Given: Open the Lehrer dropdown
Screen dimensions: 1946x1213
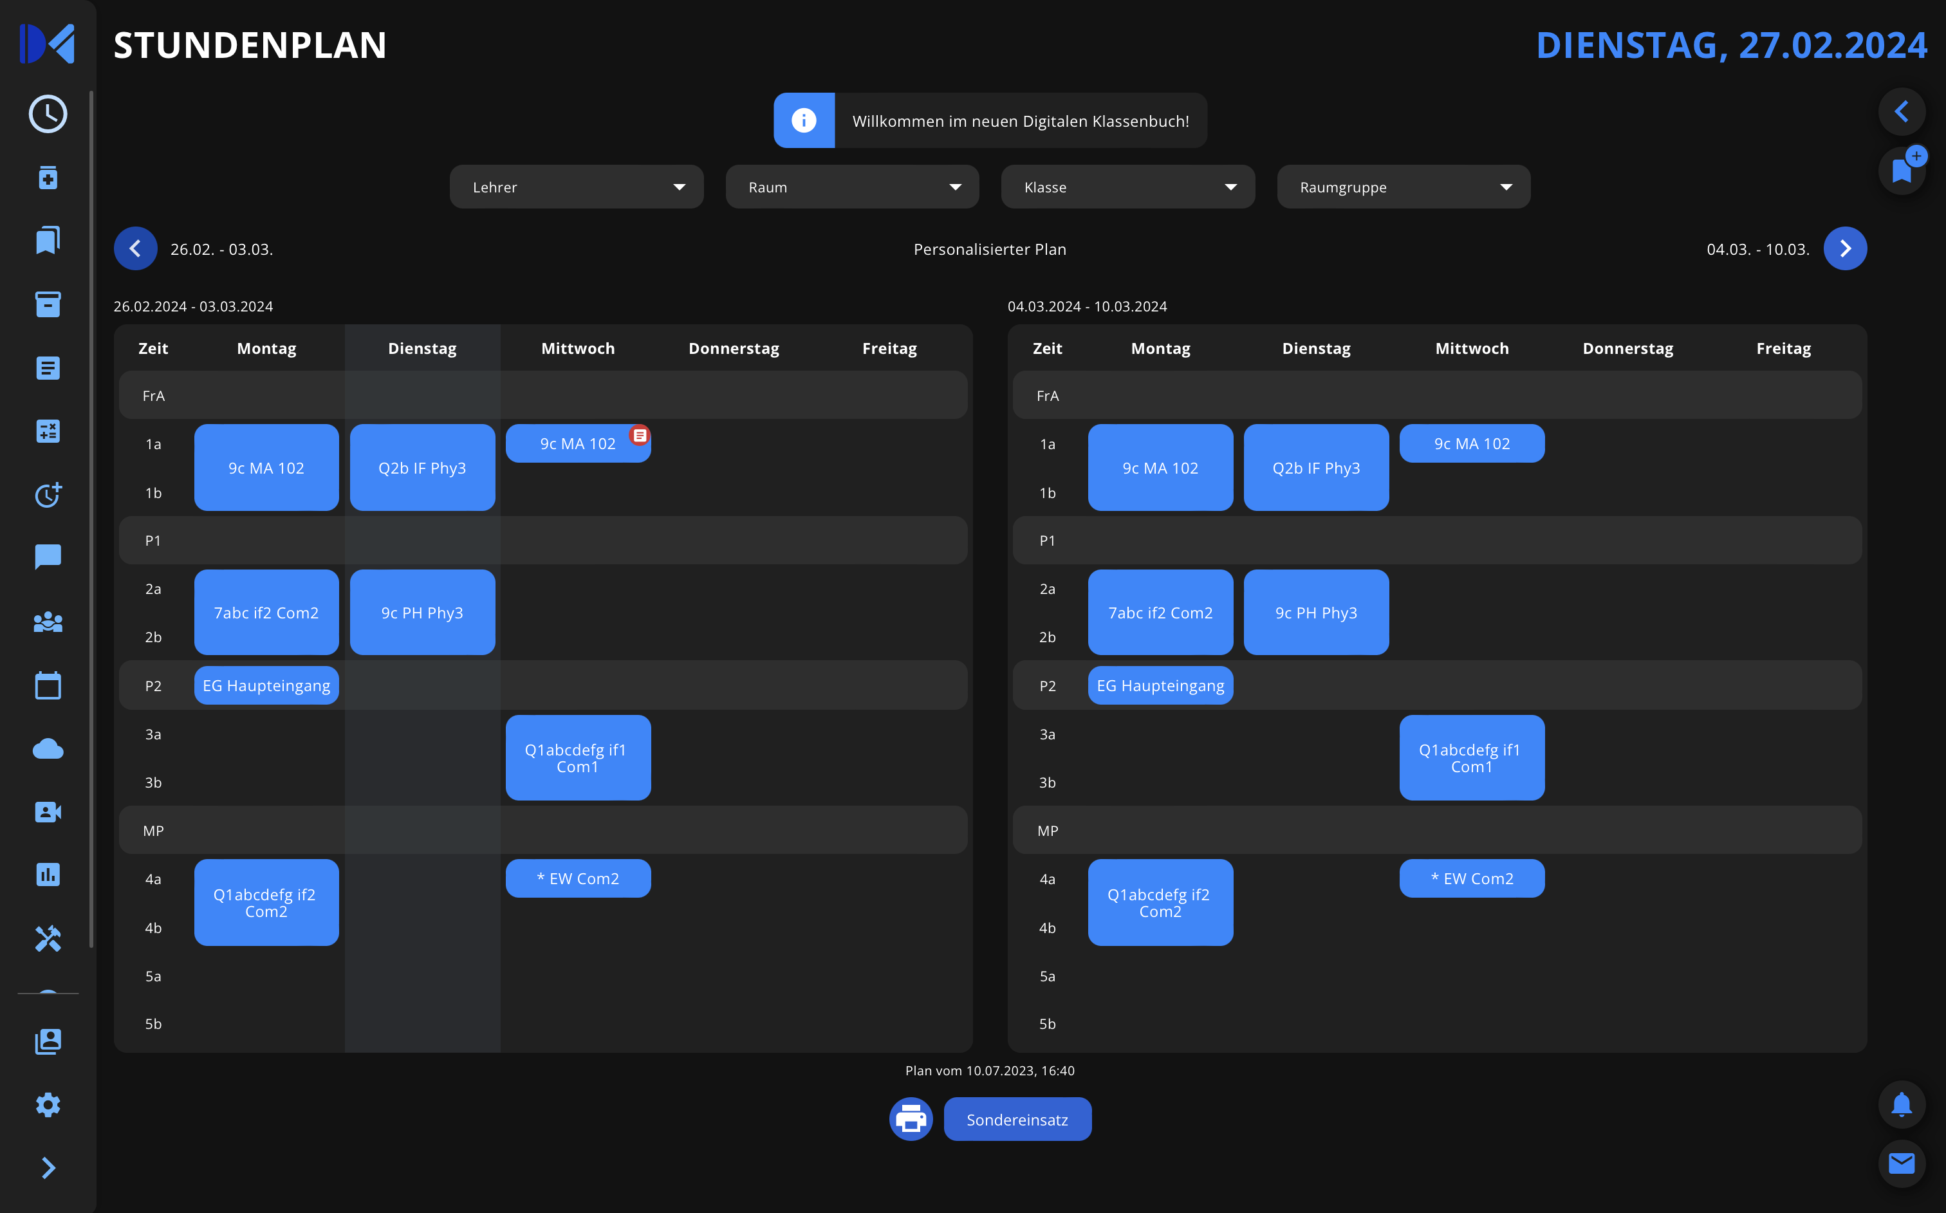Looking at the screenshot, I should 576,186.
